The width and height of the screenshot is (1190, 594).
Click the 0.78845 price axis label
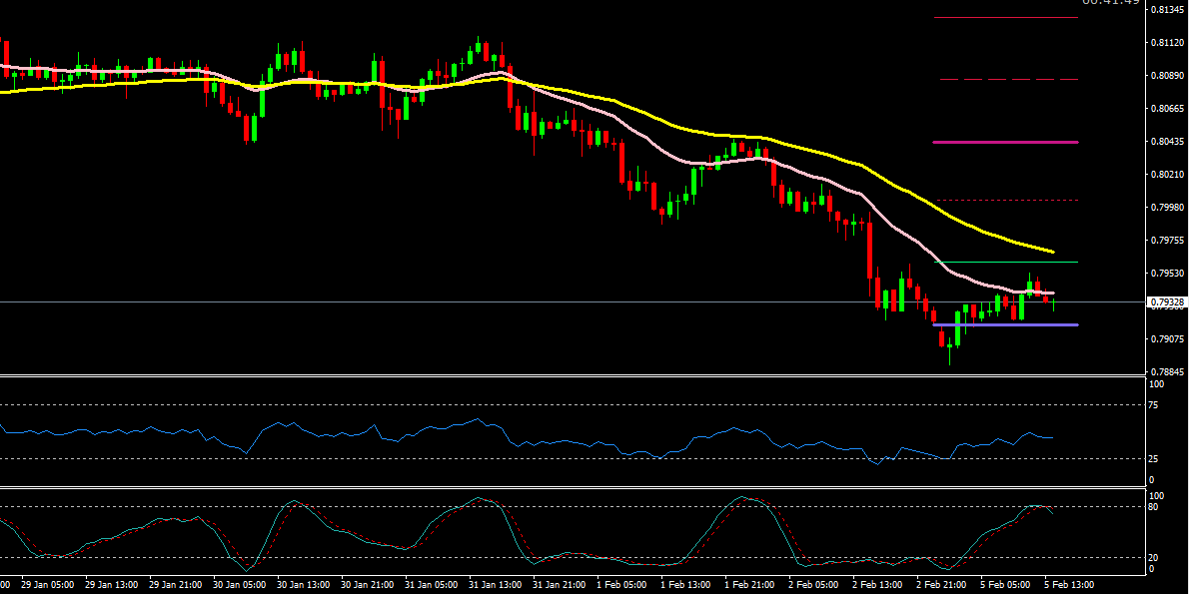(x=1167, y=371)
